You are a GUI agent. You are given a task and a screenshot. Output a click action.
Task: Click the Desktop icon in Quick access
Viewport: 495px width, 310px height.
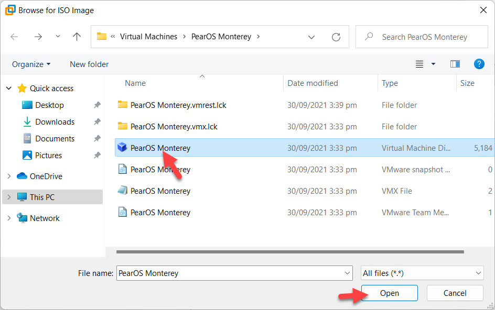[27, 105]
